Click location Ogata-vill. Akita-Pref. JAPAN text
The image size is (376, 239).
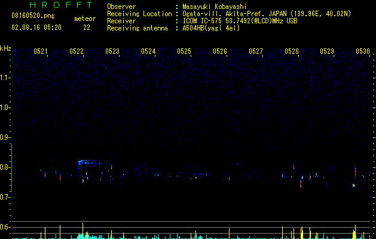coord(236,14)
